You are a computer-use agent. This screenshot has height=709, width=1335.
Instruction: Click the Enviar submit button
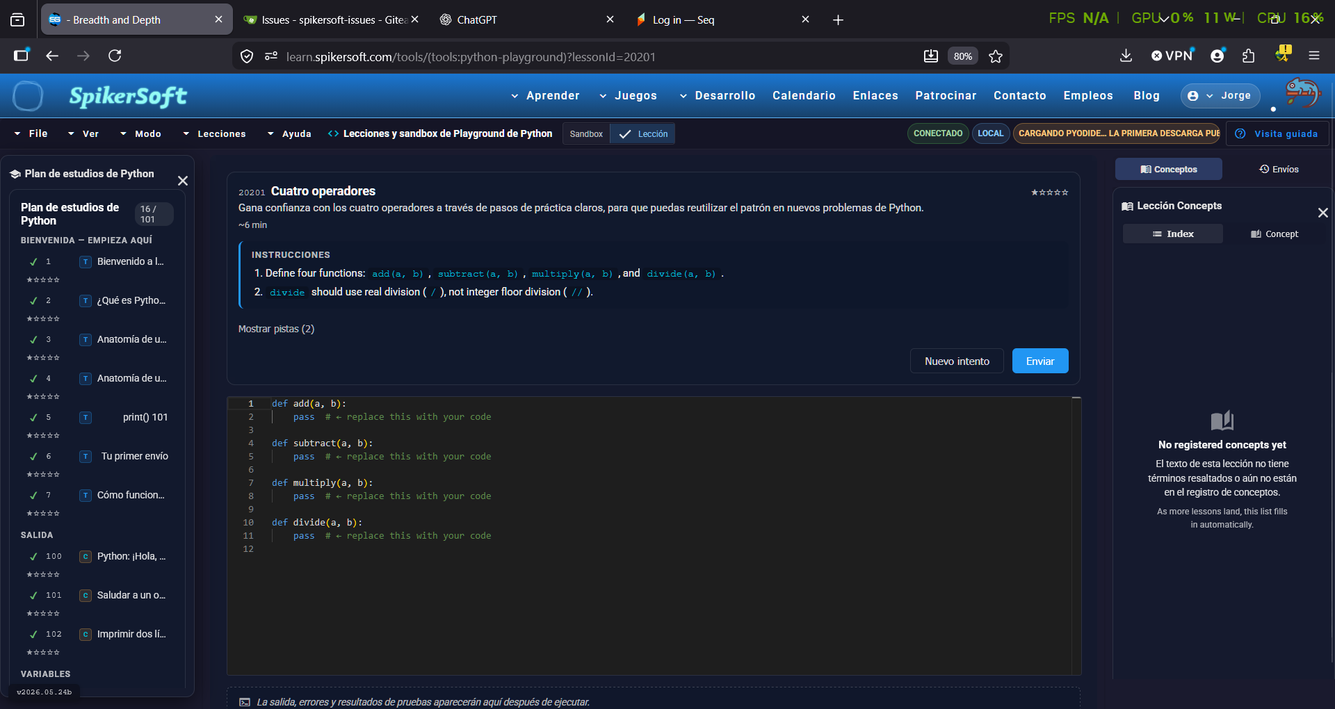[1040, 361]
